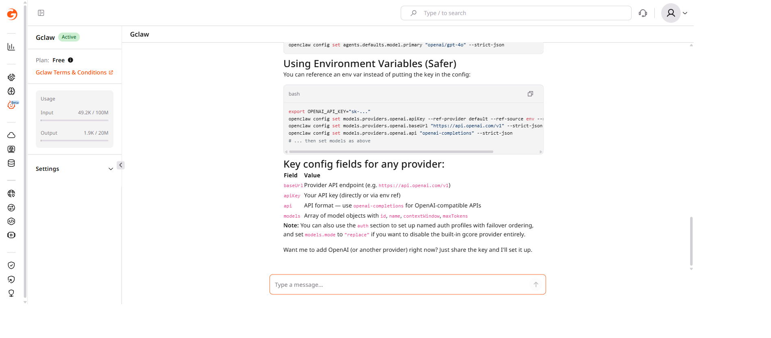Screen dimensions: 771x338
Task: Click the Active status badge
Action: click(x=69, y=37)
